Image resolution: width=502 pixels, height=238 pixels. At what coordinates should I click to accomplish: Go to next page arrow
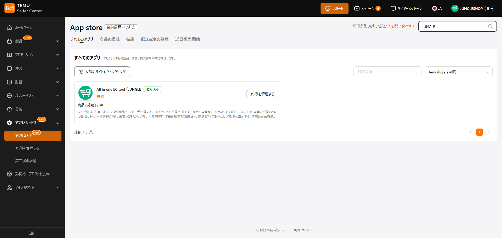point(489,132)
